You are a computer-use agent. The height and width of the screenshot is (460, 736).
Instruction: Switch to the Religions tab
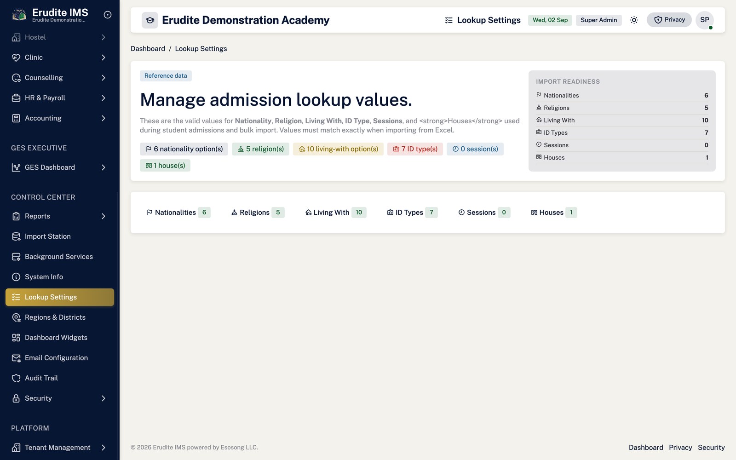click(x=258, y=213)
